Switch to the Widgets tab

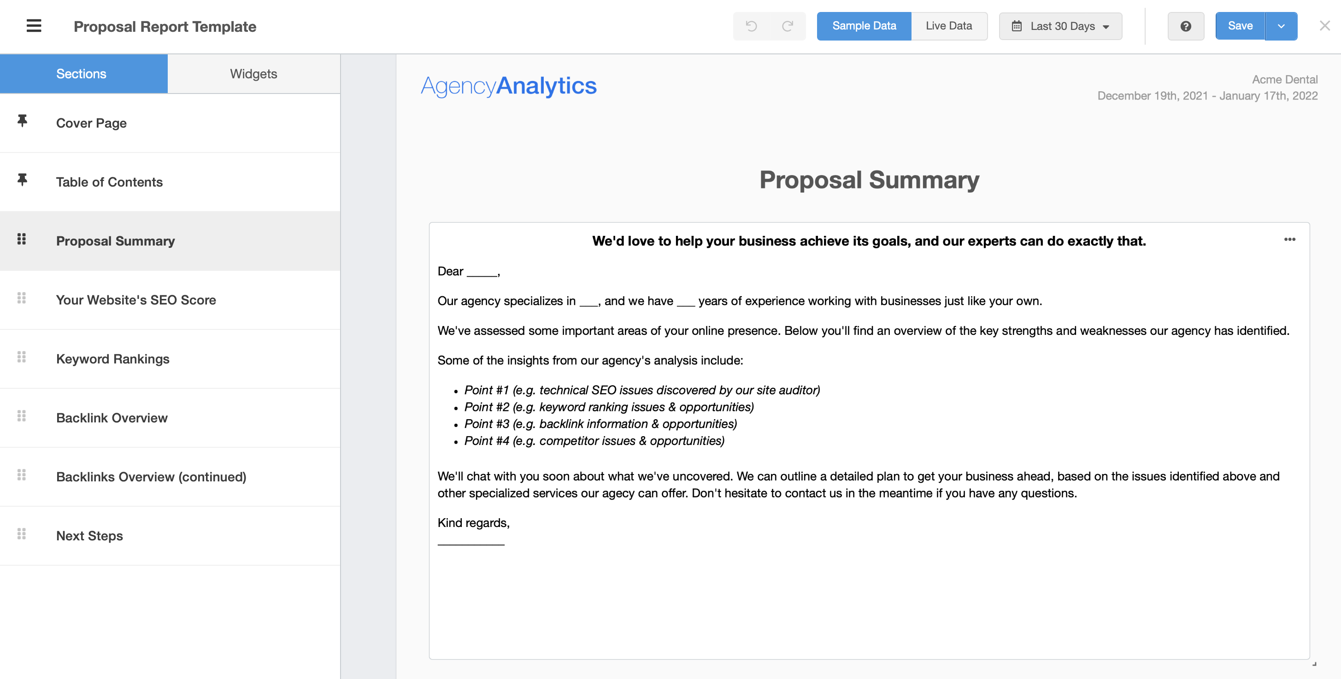pos(254,73)
